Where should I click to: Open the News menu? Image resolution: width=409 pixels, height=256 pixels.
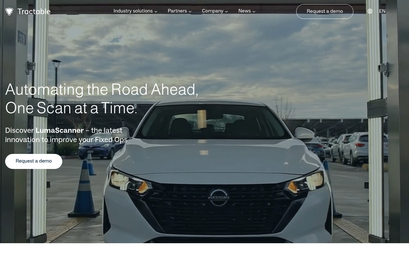click(x=244, y=11)
